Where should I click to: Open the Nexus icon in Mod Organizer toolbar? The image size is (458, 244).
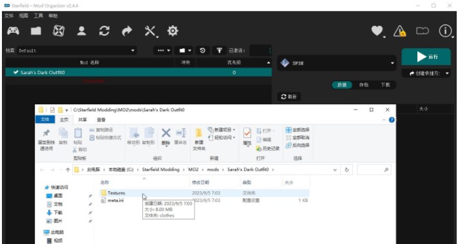point(59,31)
